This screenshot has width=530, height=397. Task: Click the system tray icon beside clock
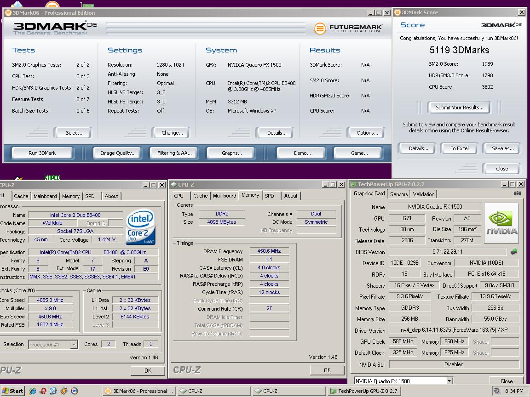(x=496, y=391)
